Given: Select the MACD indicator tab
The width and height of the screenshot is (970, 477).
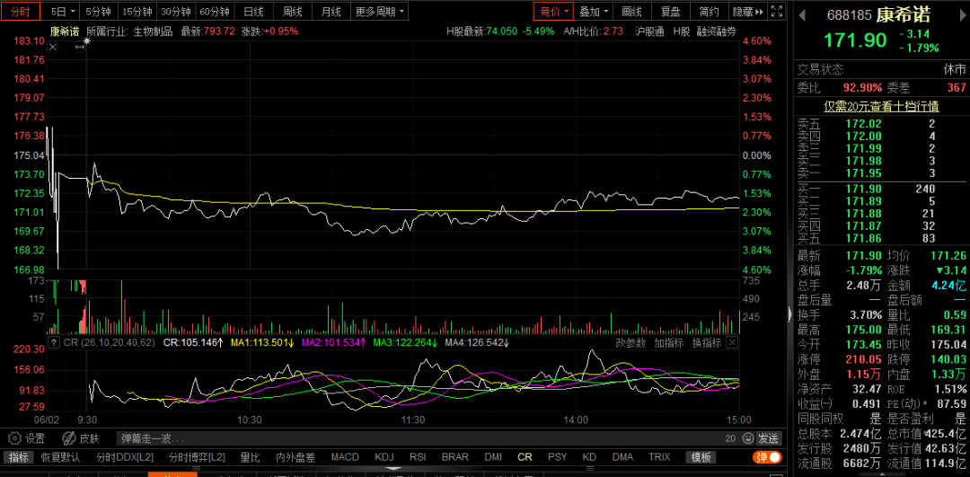Looking at the screenshot, I should [x=344, y=457].
